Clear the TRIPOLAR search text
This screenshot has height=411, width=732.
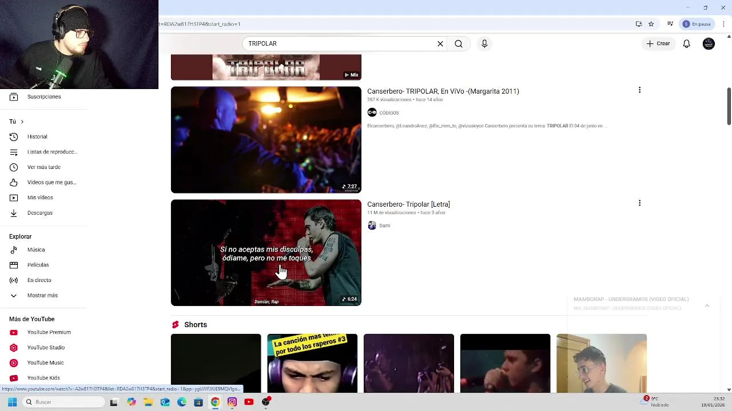pos(440,43)
